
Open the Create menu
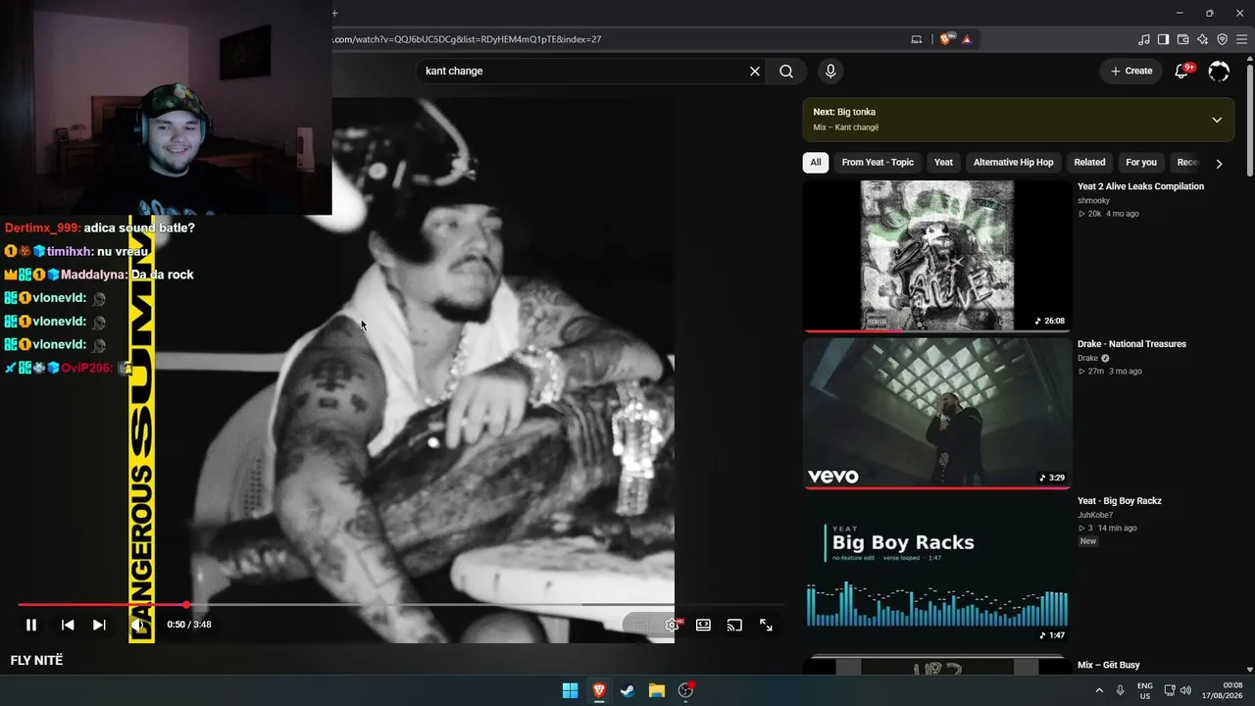[x=1131, y=71]
